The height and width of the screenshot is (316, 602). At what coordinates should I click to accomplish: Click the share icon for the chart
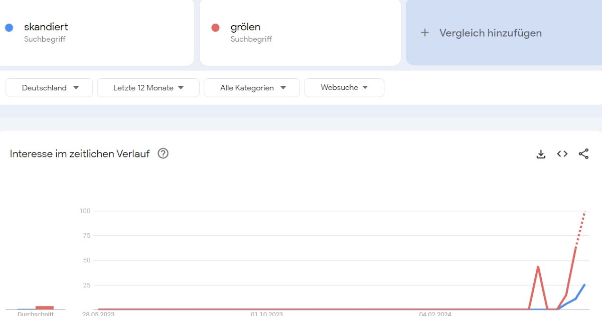583,154
